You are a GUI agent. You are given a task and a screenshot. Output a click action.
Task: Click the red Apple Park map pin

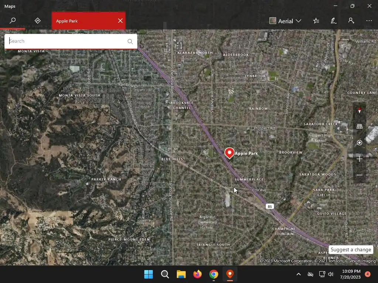coord(229,153)
